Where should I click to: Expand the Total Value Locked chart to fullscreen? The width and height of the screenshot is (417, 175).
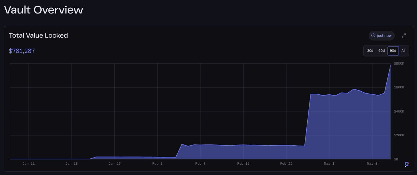(x=404, y=35)
